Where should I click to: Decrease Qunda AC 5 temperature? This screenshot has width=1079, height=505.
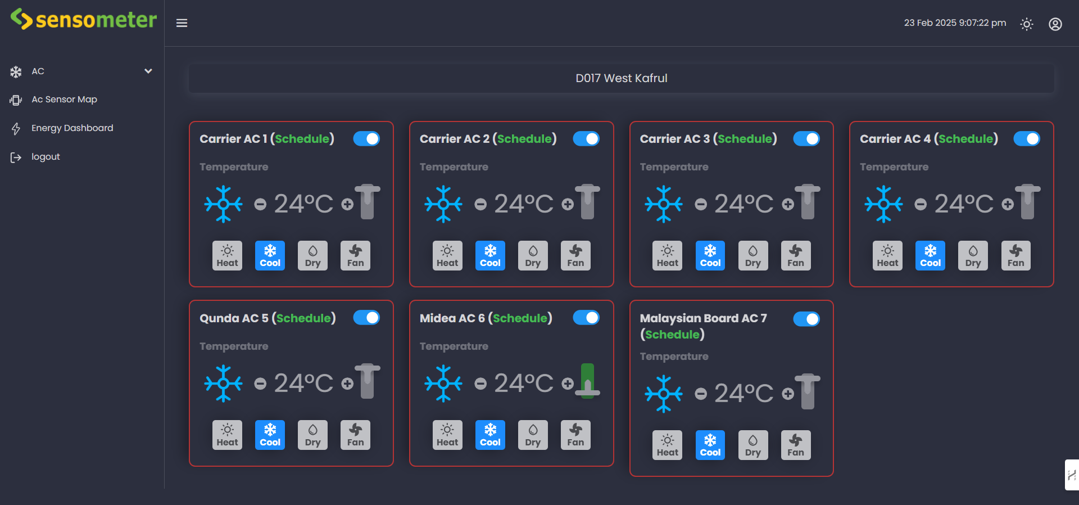pos(260,384)
